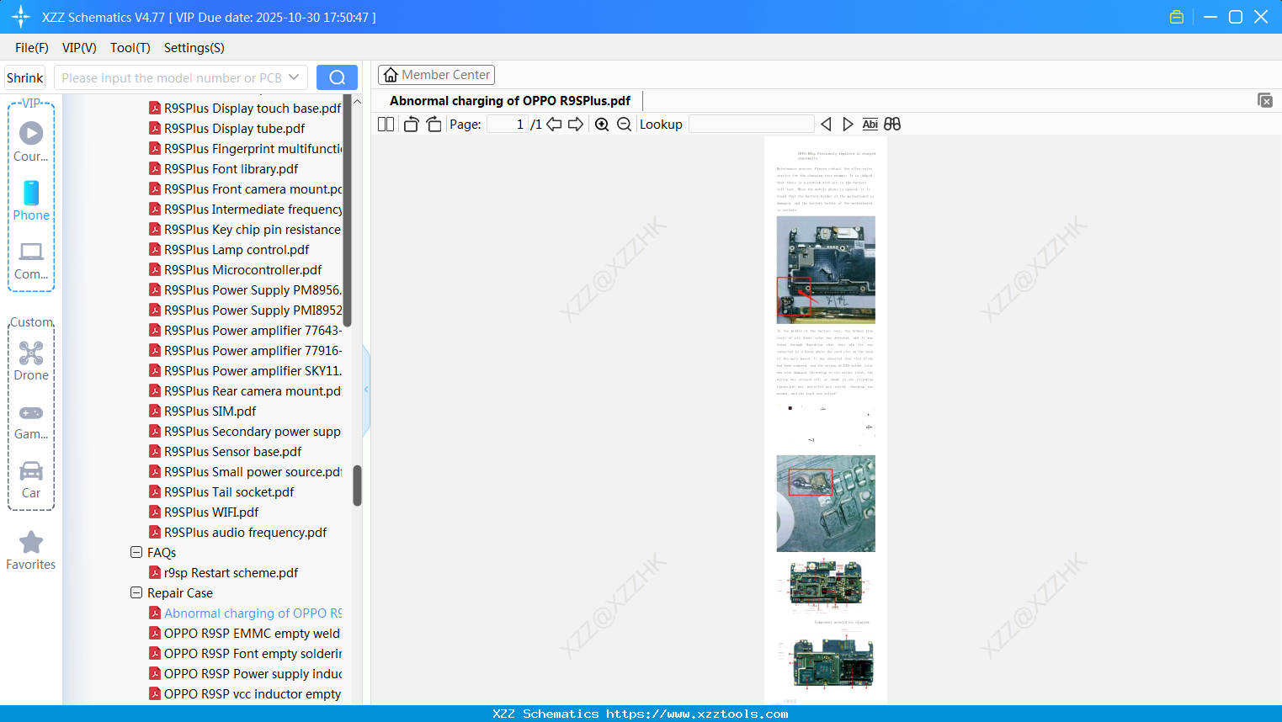Viewport: 1282px width, 722px height.
Task: Go to the next page arrow
Action: point(576,125)
